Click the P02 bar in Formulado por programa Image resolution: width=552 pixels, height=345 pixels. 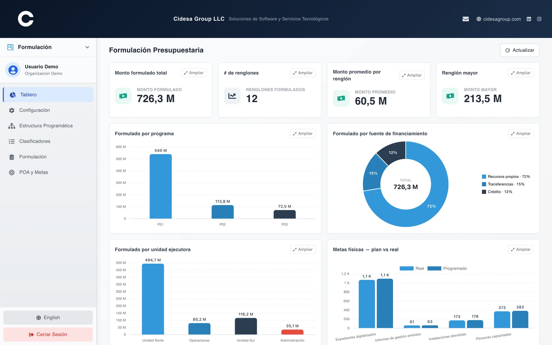223,212
